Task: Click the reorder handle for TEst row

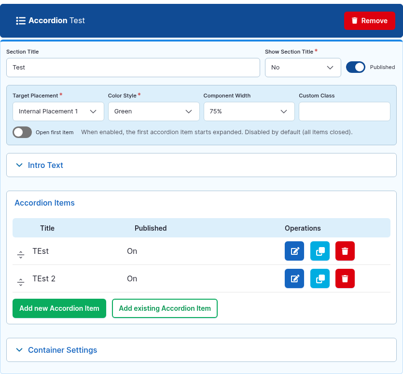Action: coord(21,254)
